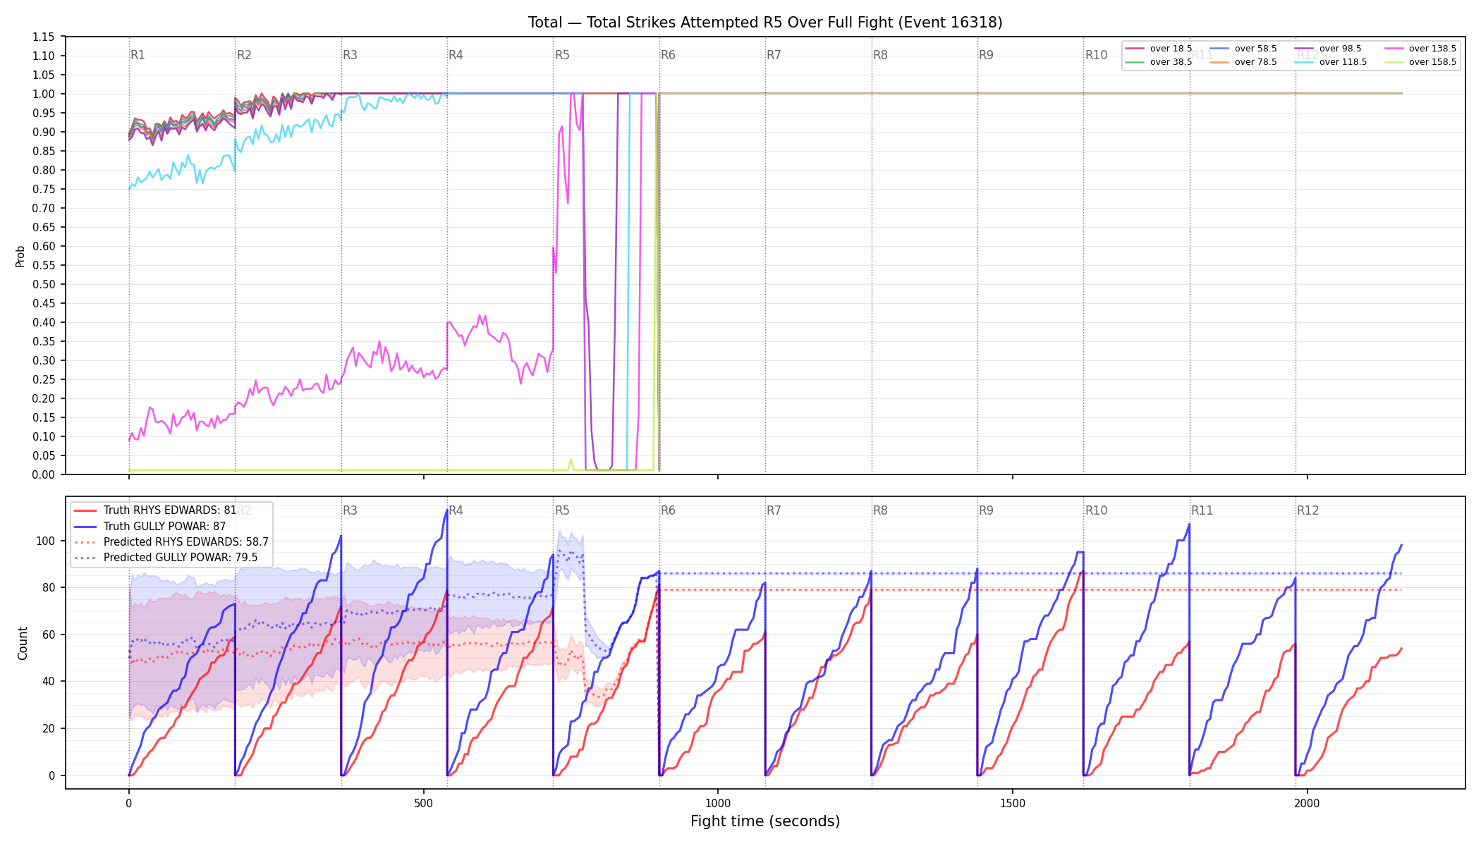Click the R9 round label in the probability chart

986,55
